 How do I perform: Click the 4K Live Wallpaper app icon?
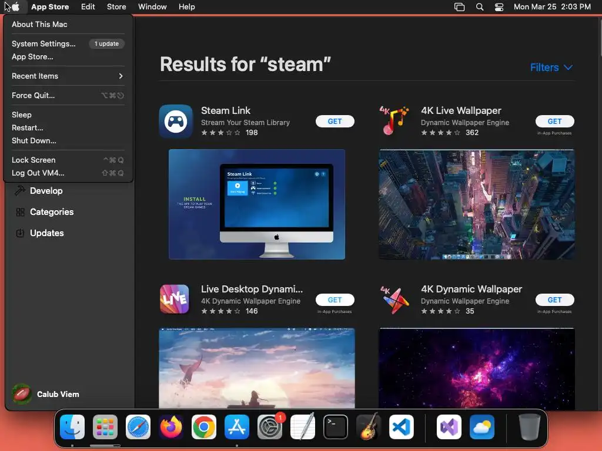pos(394,120)
